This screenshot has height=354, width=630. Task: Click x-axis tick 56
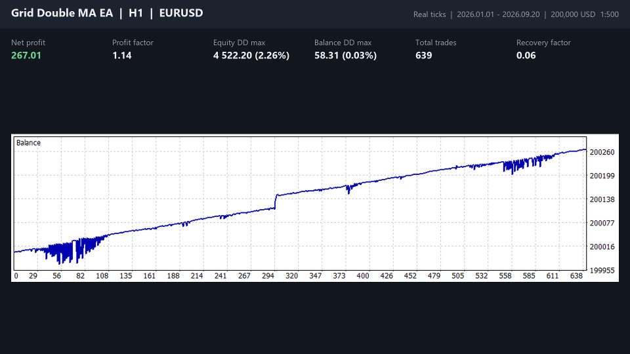pos(56,276)
